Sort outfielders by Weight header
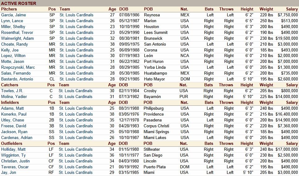Screen dimensions: 299x176 [266, 143]
